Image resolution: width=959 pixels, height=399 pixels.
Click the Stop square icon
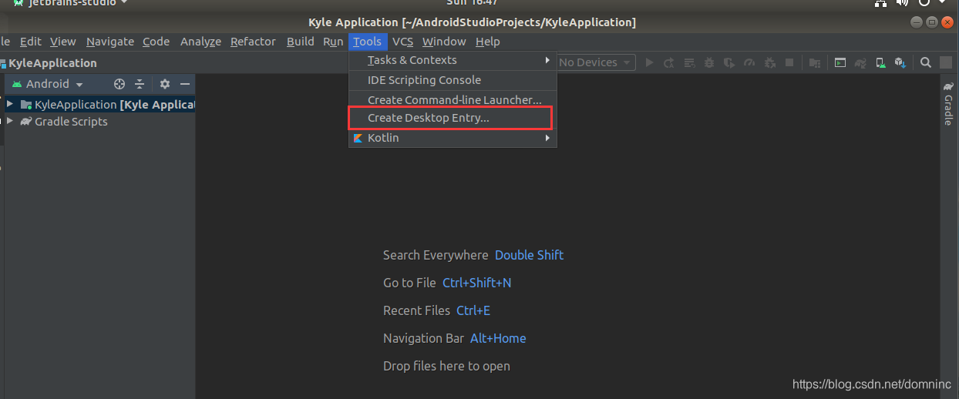click(789, 62)
